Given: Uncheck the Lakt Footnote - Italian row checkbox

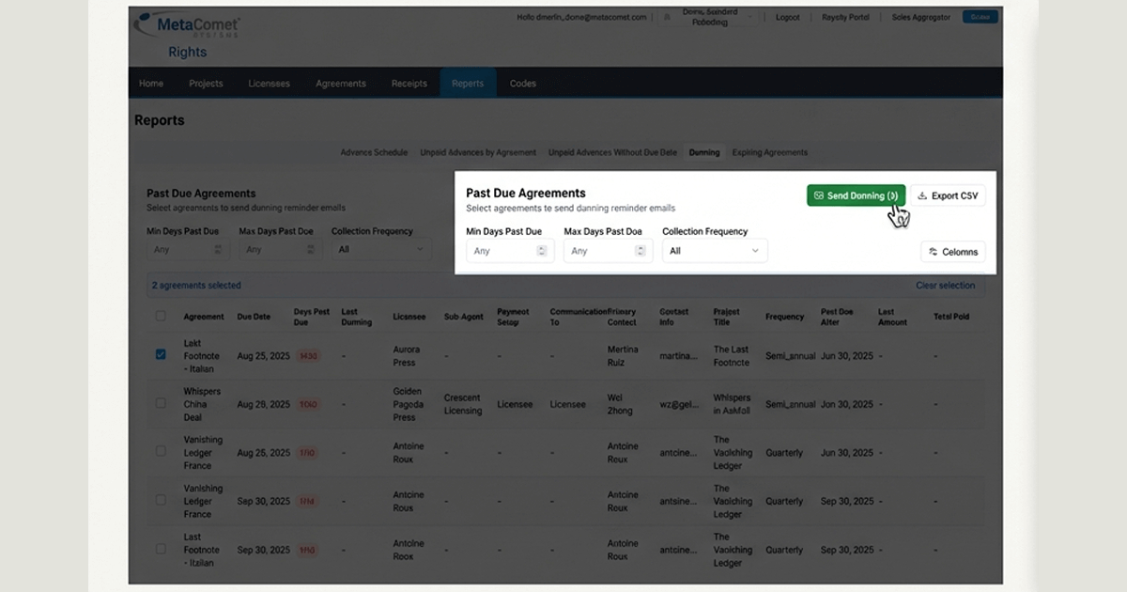Looking at the screenshot, I should click(x=161, y=355).
